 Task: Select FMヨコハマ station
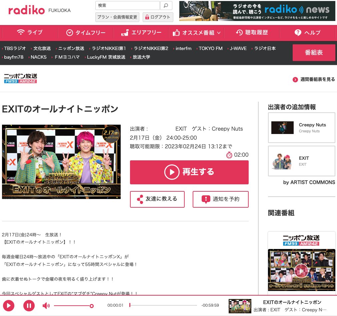67,57
